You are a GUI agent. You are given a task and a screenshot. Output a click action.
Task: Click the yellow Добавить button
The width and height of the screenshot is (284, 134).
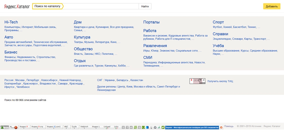point(272,6)
